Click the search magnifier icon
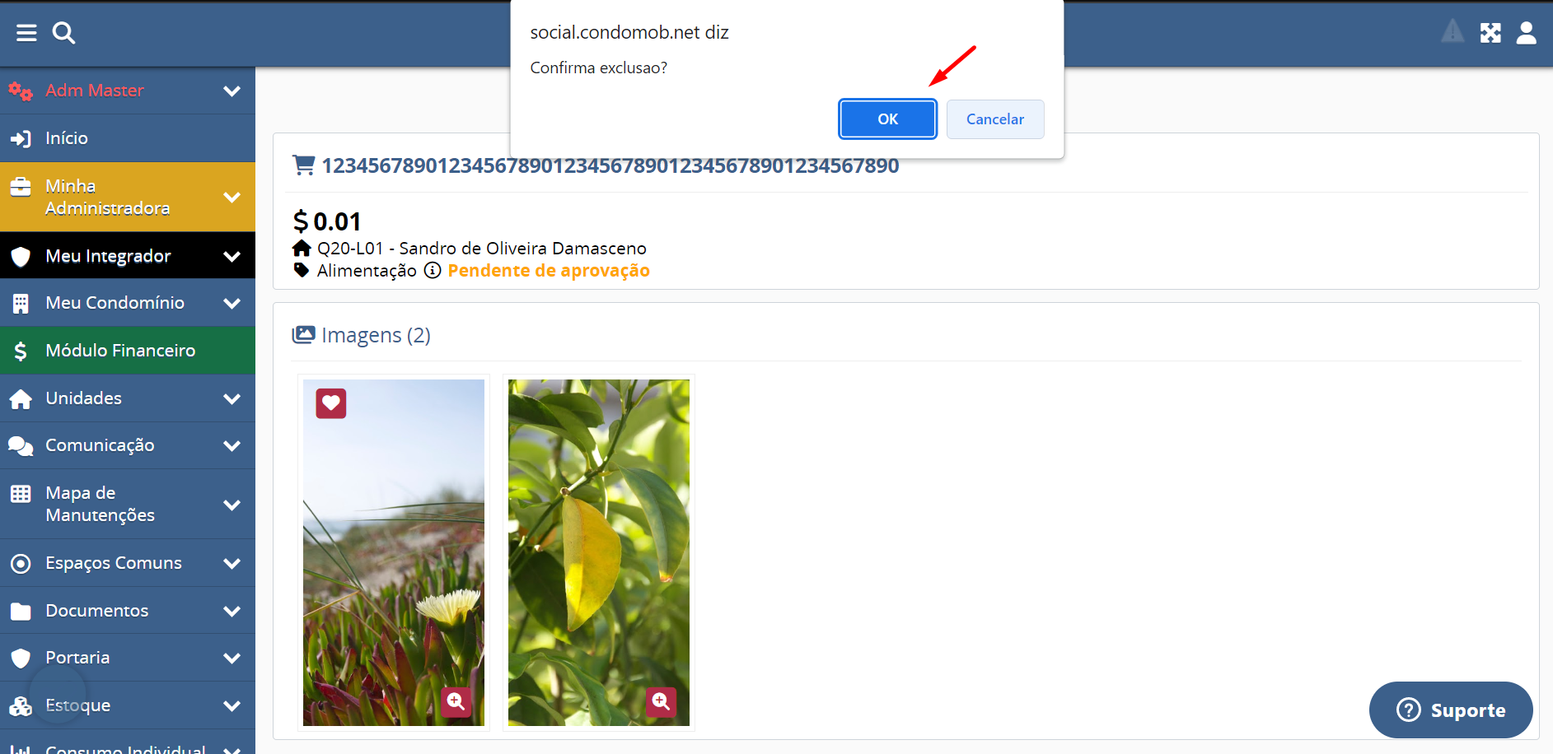Viewport: 1553px width, 754px height. (63, 33)
